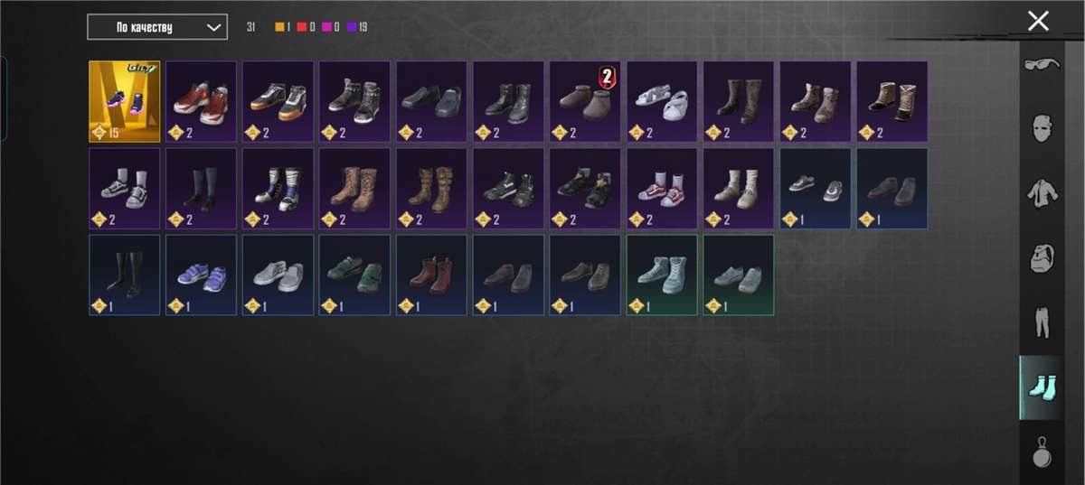Close the inventory with the X icon
The width and height of the screenshot is (1085, 485).
tap(1038, 21)
